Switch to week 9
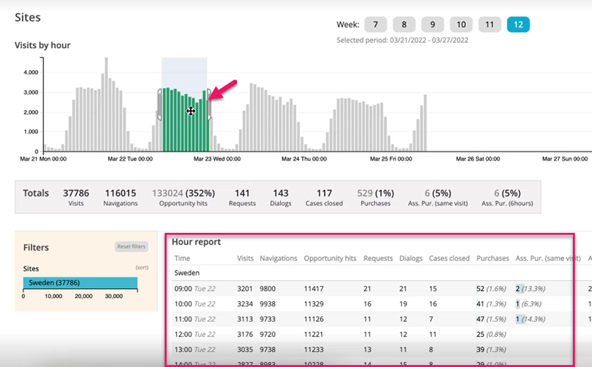The image size is (592, 367). click(x=433, y=25)
